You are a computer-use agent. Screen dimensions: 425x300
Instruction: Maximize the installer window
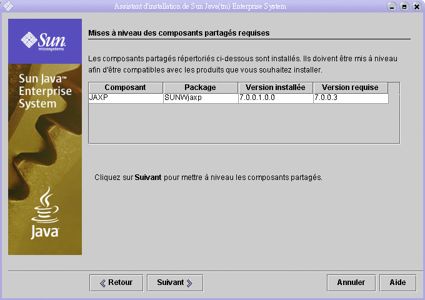[404, 6]
